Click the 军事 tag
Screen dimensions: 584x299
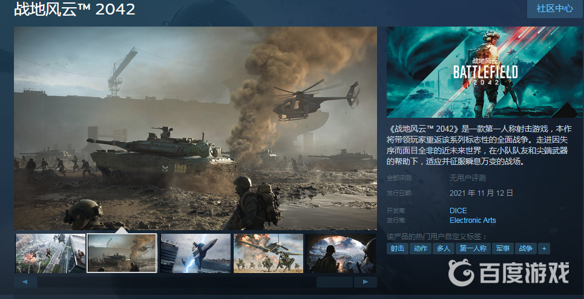pos(503,248)
